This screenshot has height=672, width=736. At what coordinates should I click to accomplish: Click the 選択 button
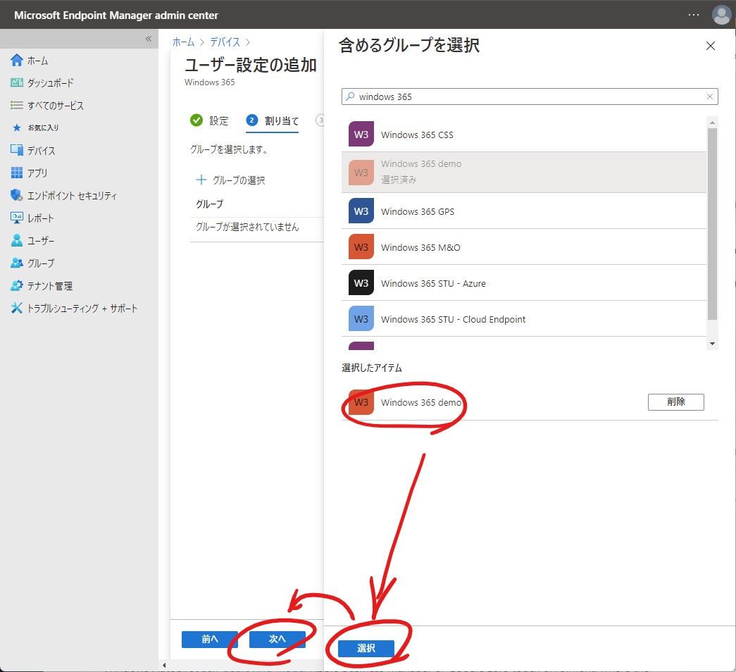(x=366, y=649)
